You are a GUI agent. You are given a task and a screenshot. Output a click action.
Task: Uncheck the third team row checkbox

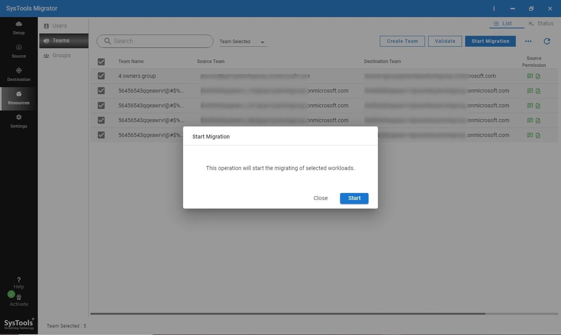(x=101, y=105)
